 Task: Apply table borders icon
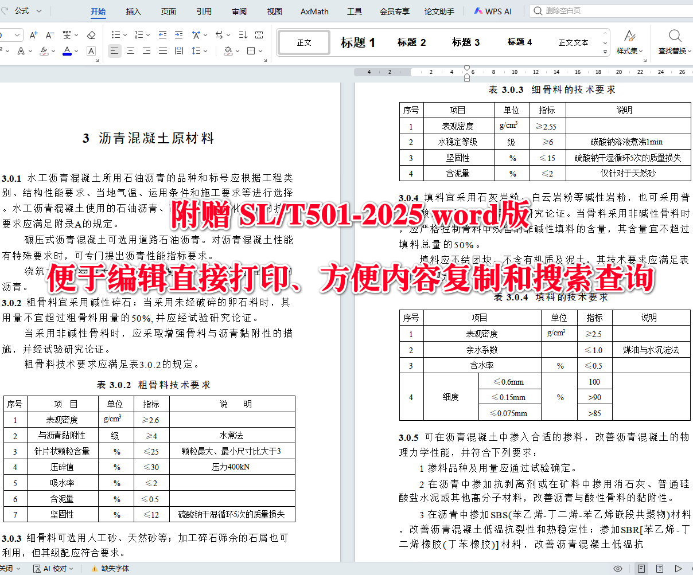pos(251,51)
